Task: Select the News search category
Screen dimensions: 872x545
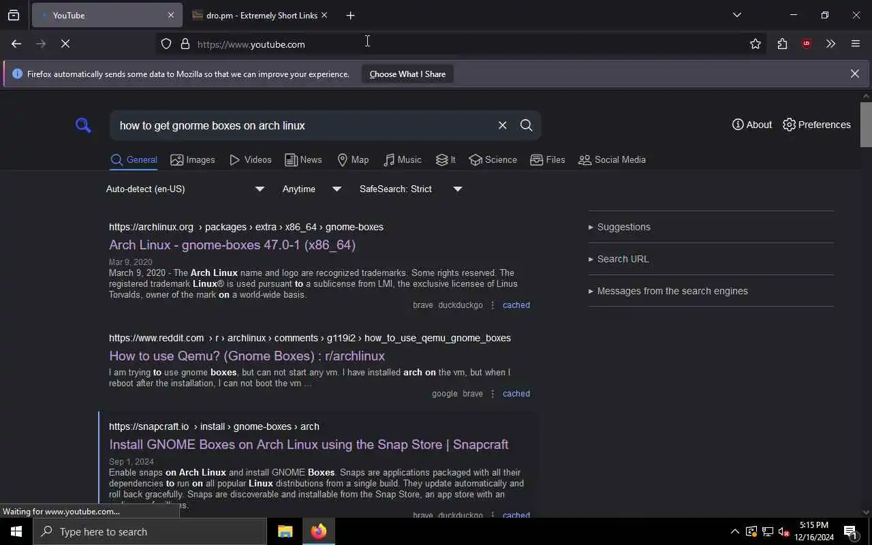Action: (x=303, y=160)
